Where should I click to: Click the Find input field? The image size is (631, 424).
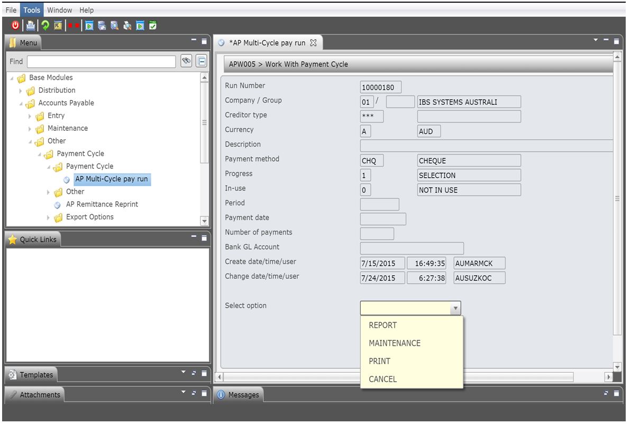coord(102,61)
